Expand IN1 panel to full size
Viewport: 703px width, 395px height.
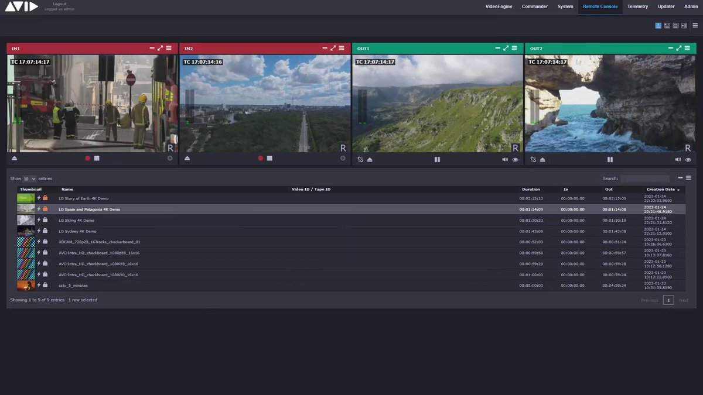[161, 48]
